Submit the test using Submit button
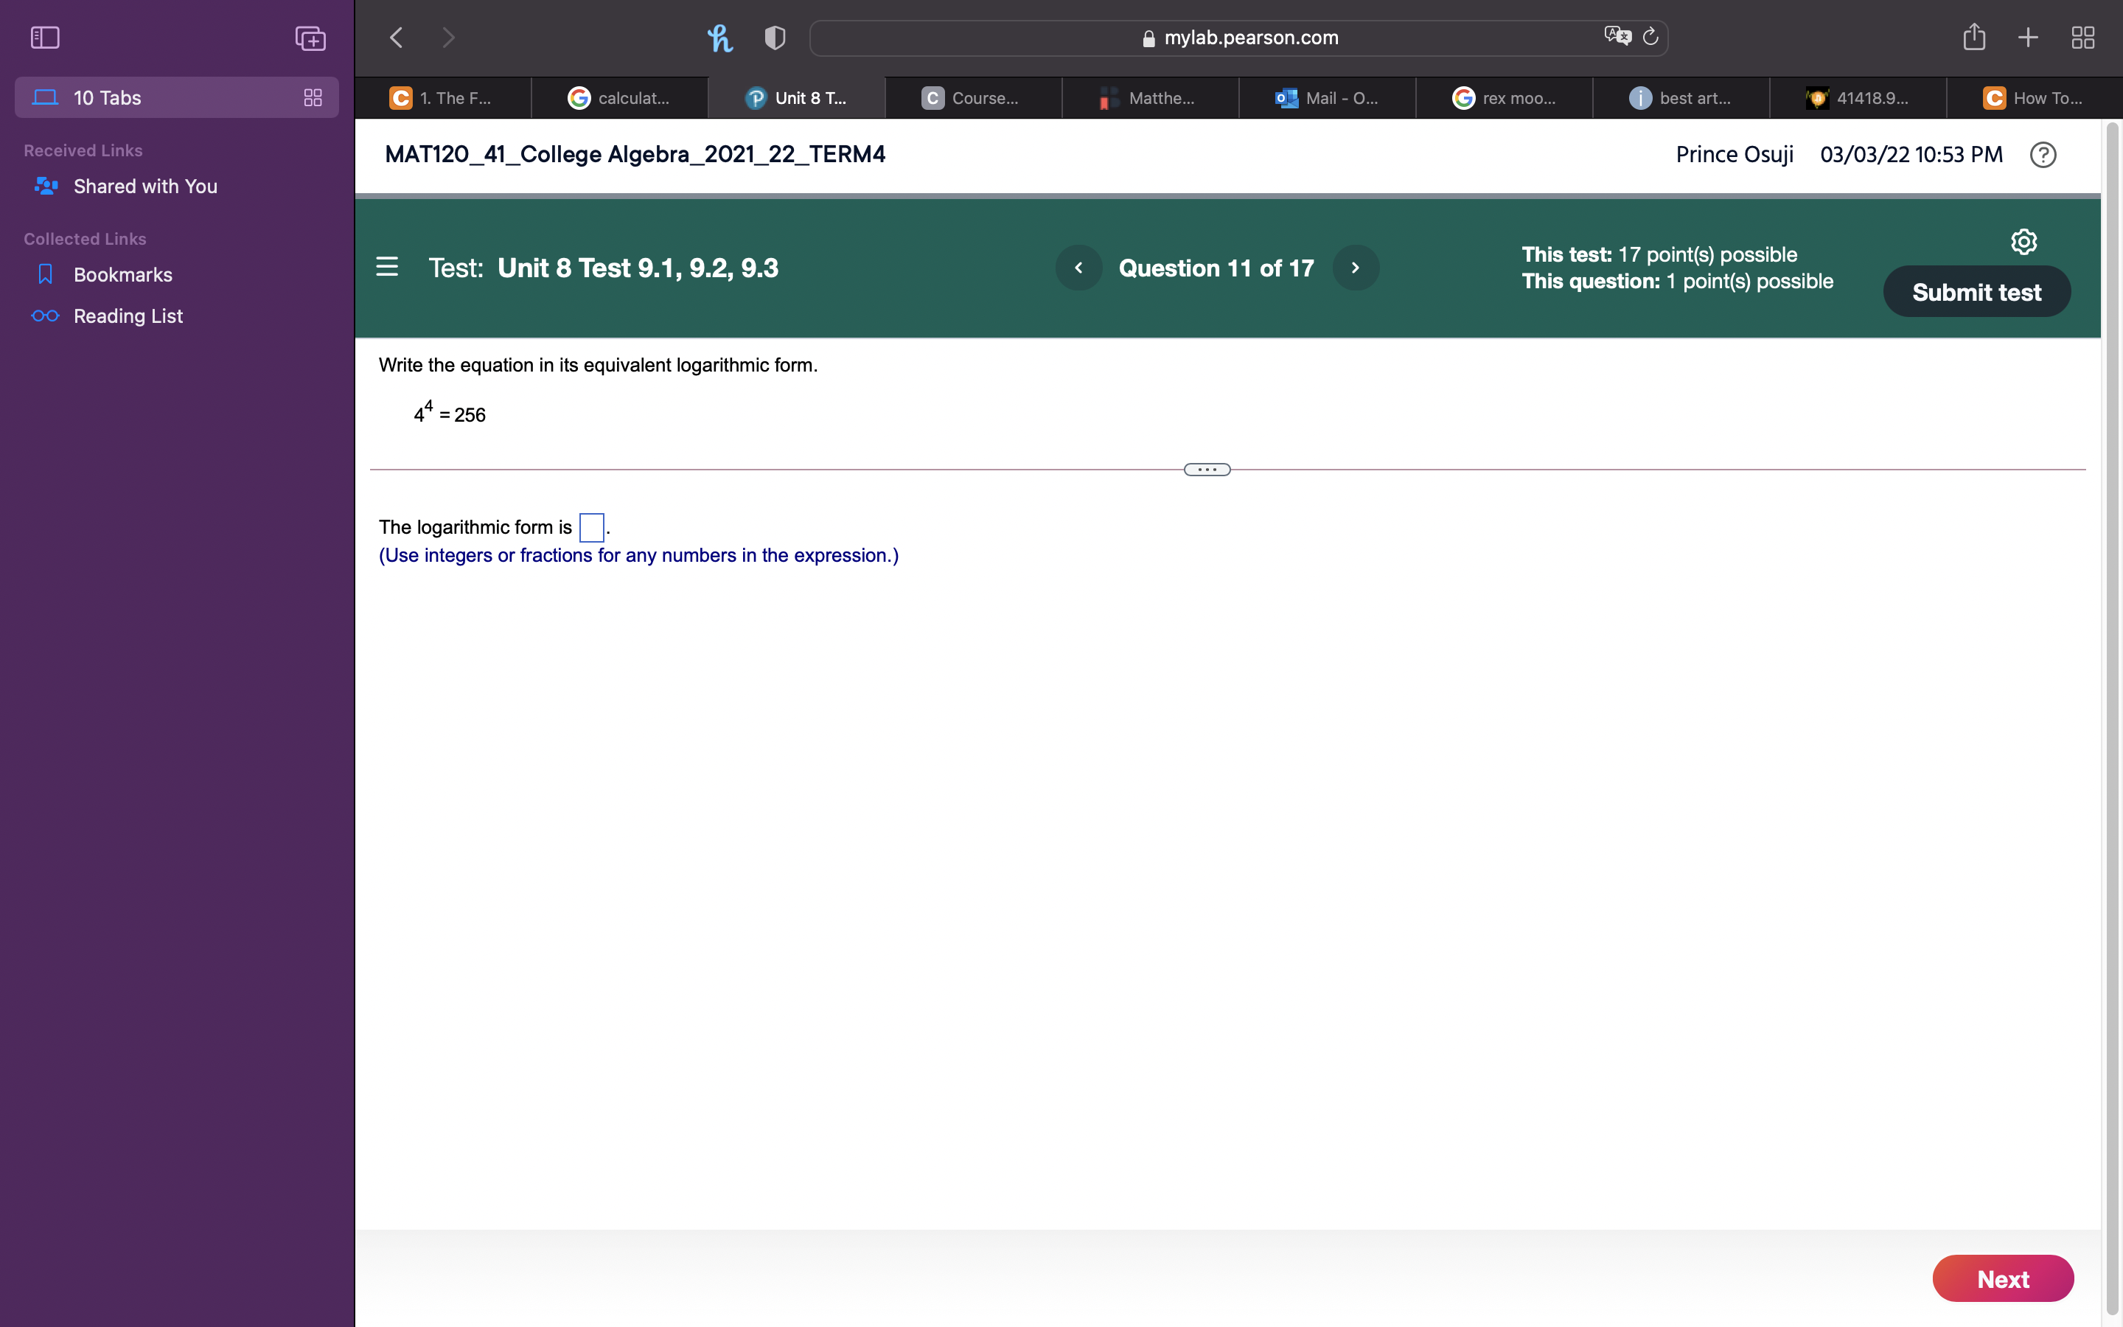Screen dimensions: 2123x1327 point(1976,290)
